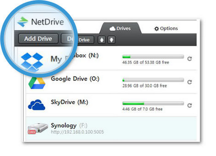Screen dimensions: 216x156
Task: Click the NetDrive logo
Action: pos(41,22)
